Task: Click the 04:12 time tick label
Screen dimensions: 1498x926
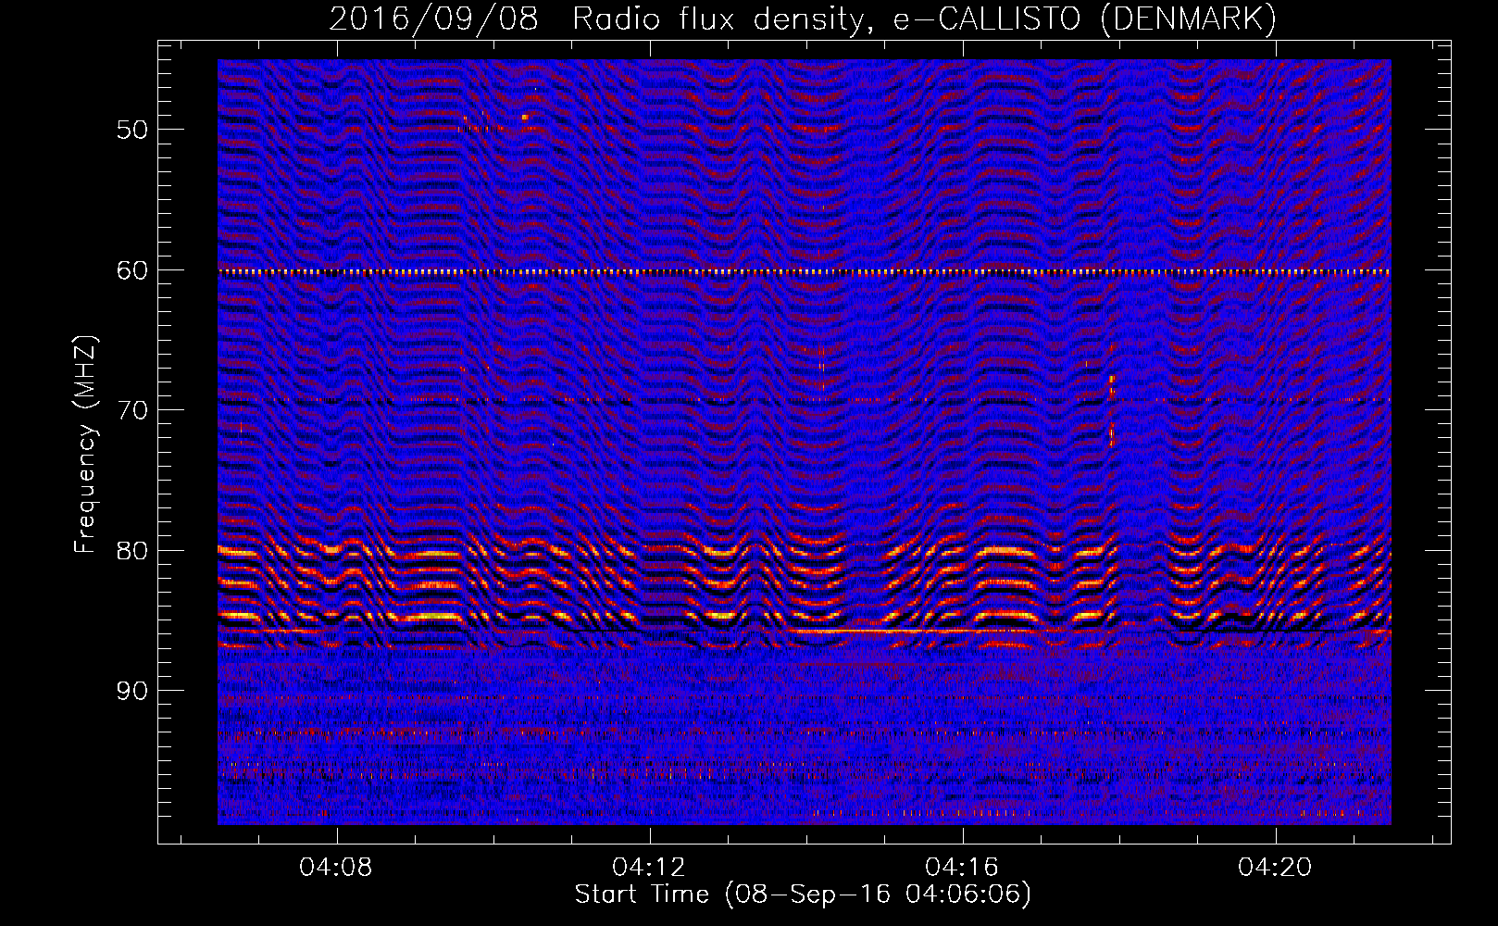Action: coord(649,867)
